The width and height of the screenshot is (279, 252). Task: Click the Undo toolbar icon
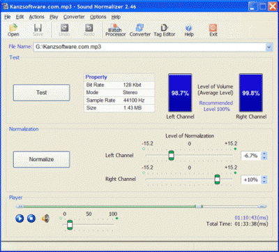click(x=64, y=30)
